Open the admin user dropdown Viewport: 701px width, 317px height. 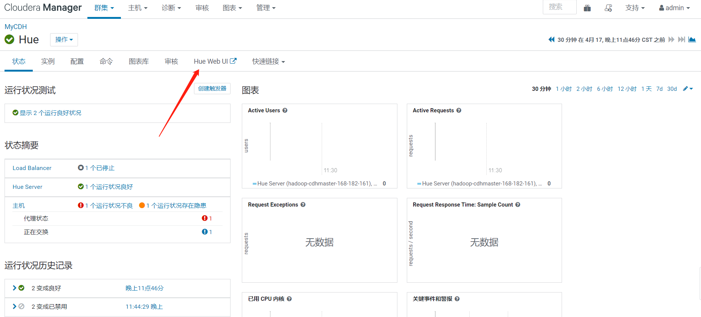click(x=674, y=8)
